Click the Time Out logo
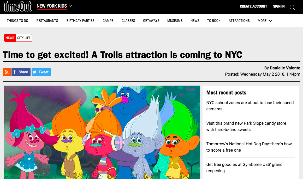The height and width of the screenshot is (179, 303). [x=17, y=6]
